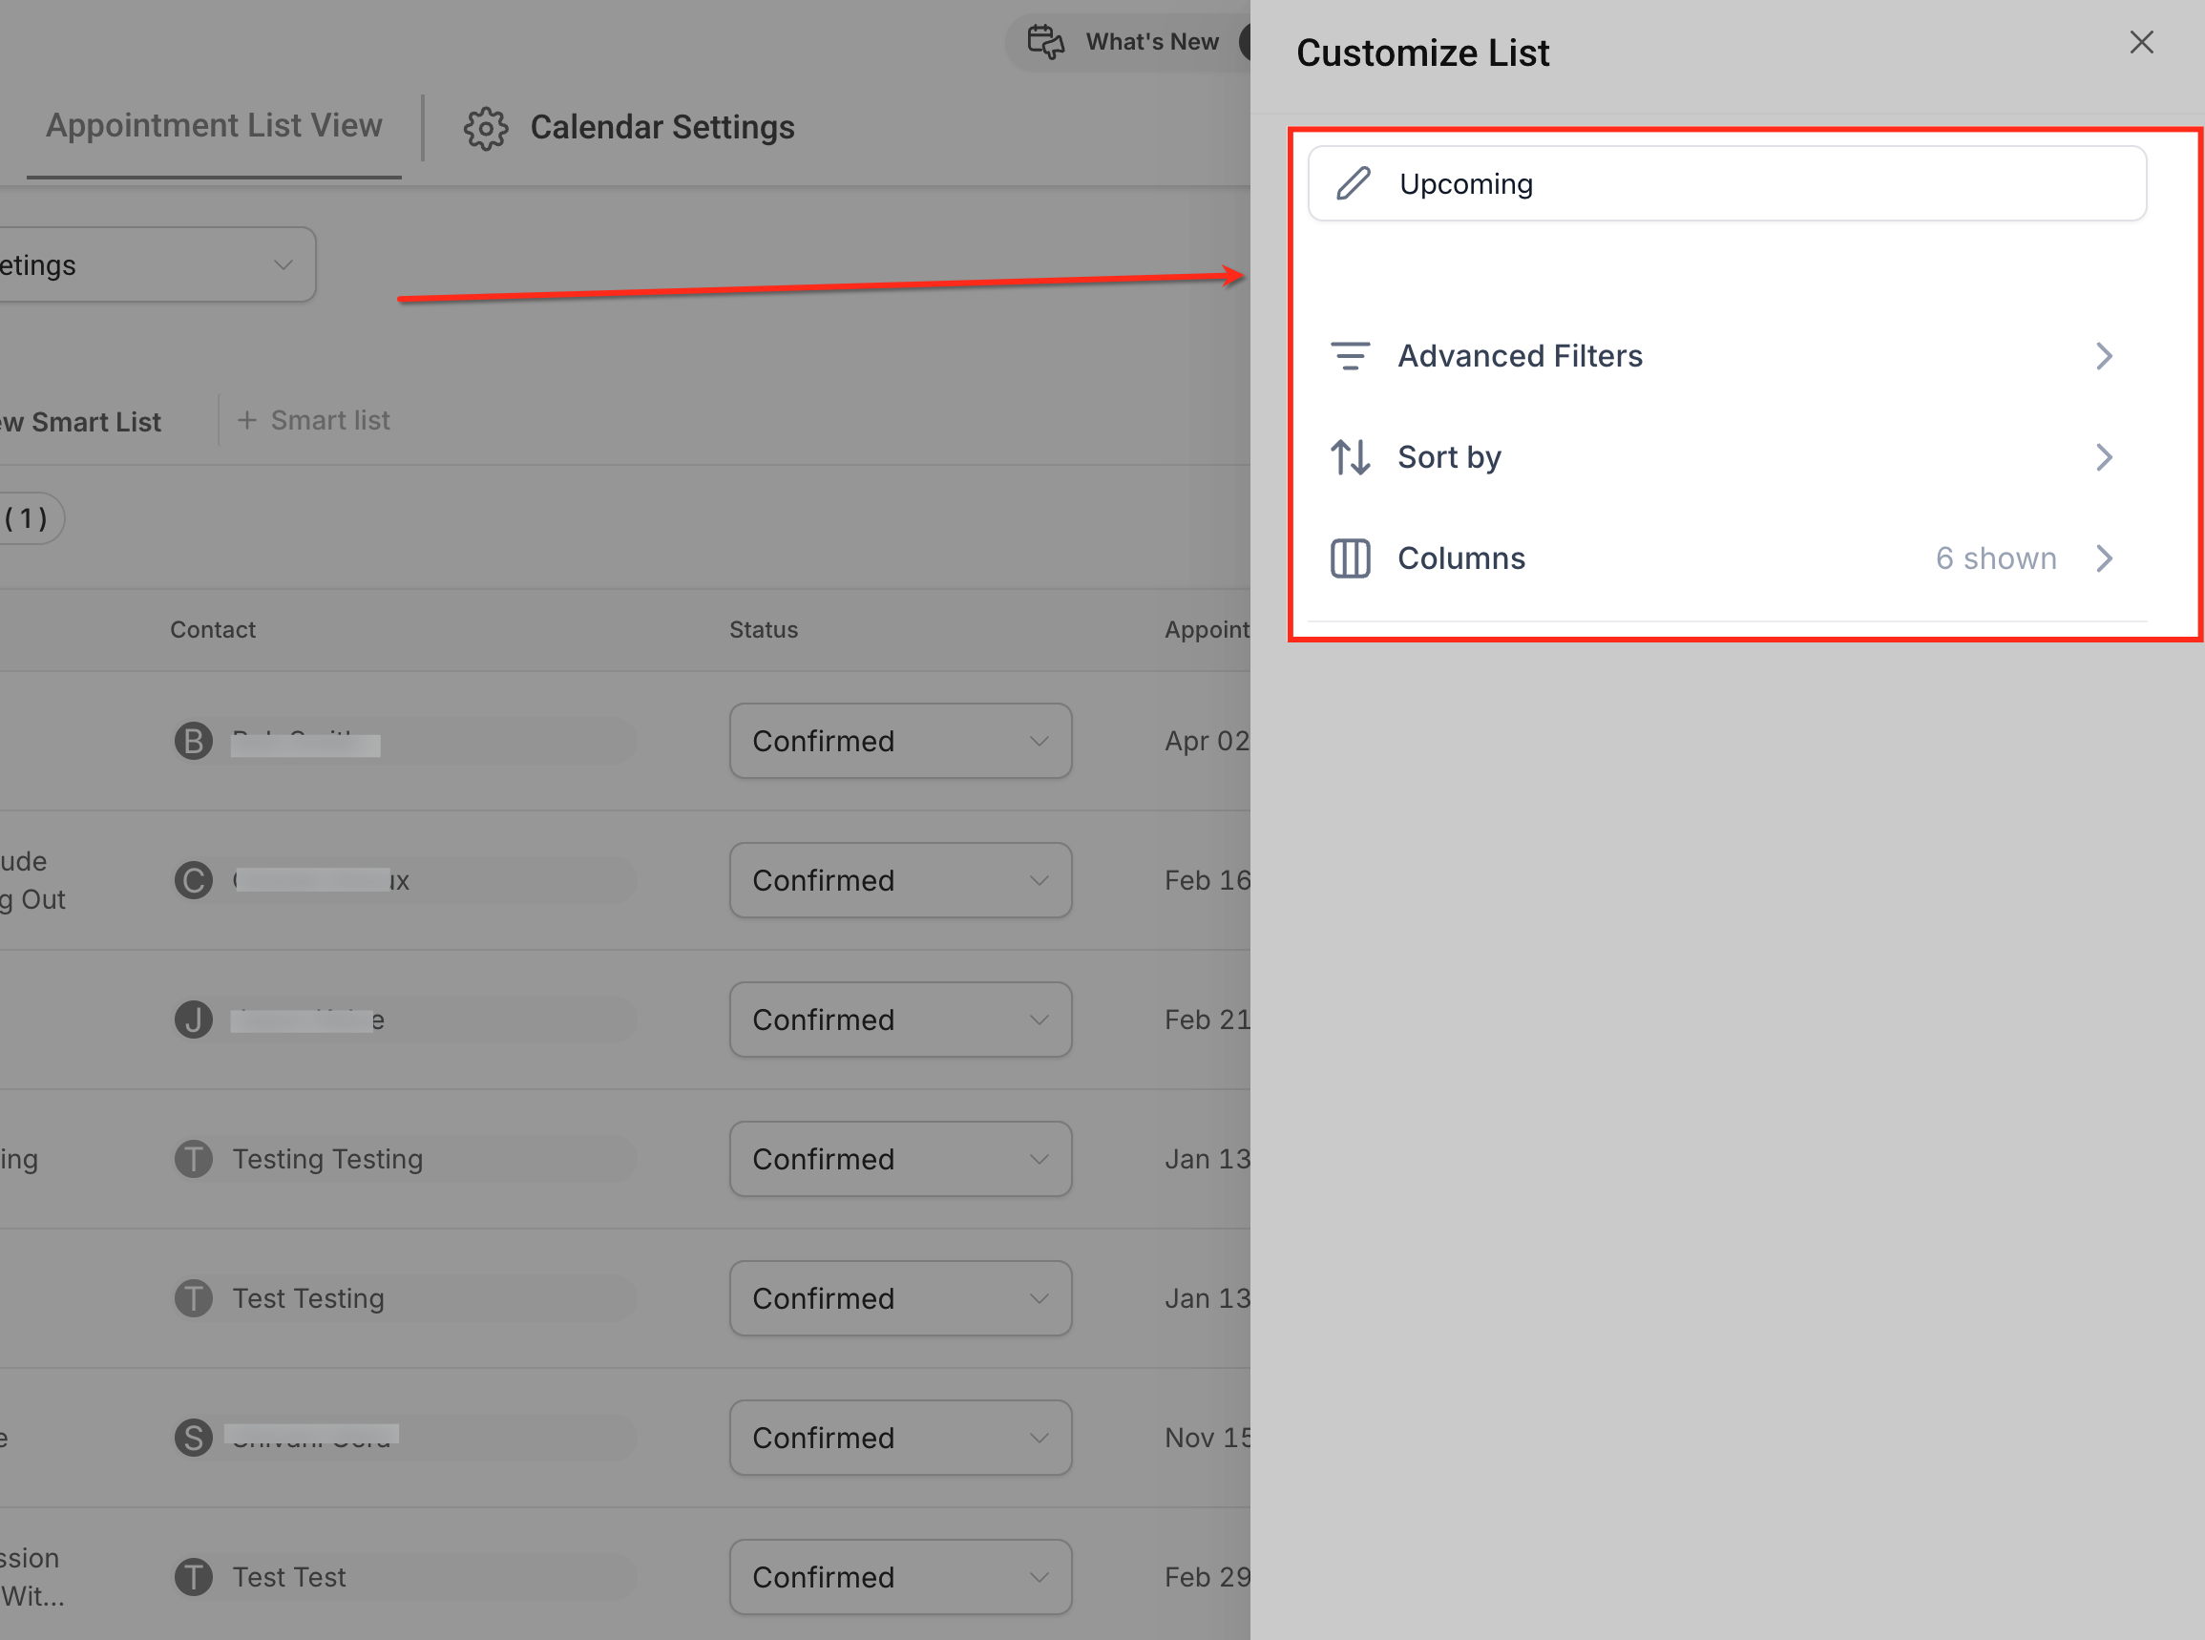Switch to Appointment List View tab
The width and height of the screenshot is (2205, 1640).
[x=214, y=126]
